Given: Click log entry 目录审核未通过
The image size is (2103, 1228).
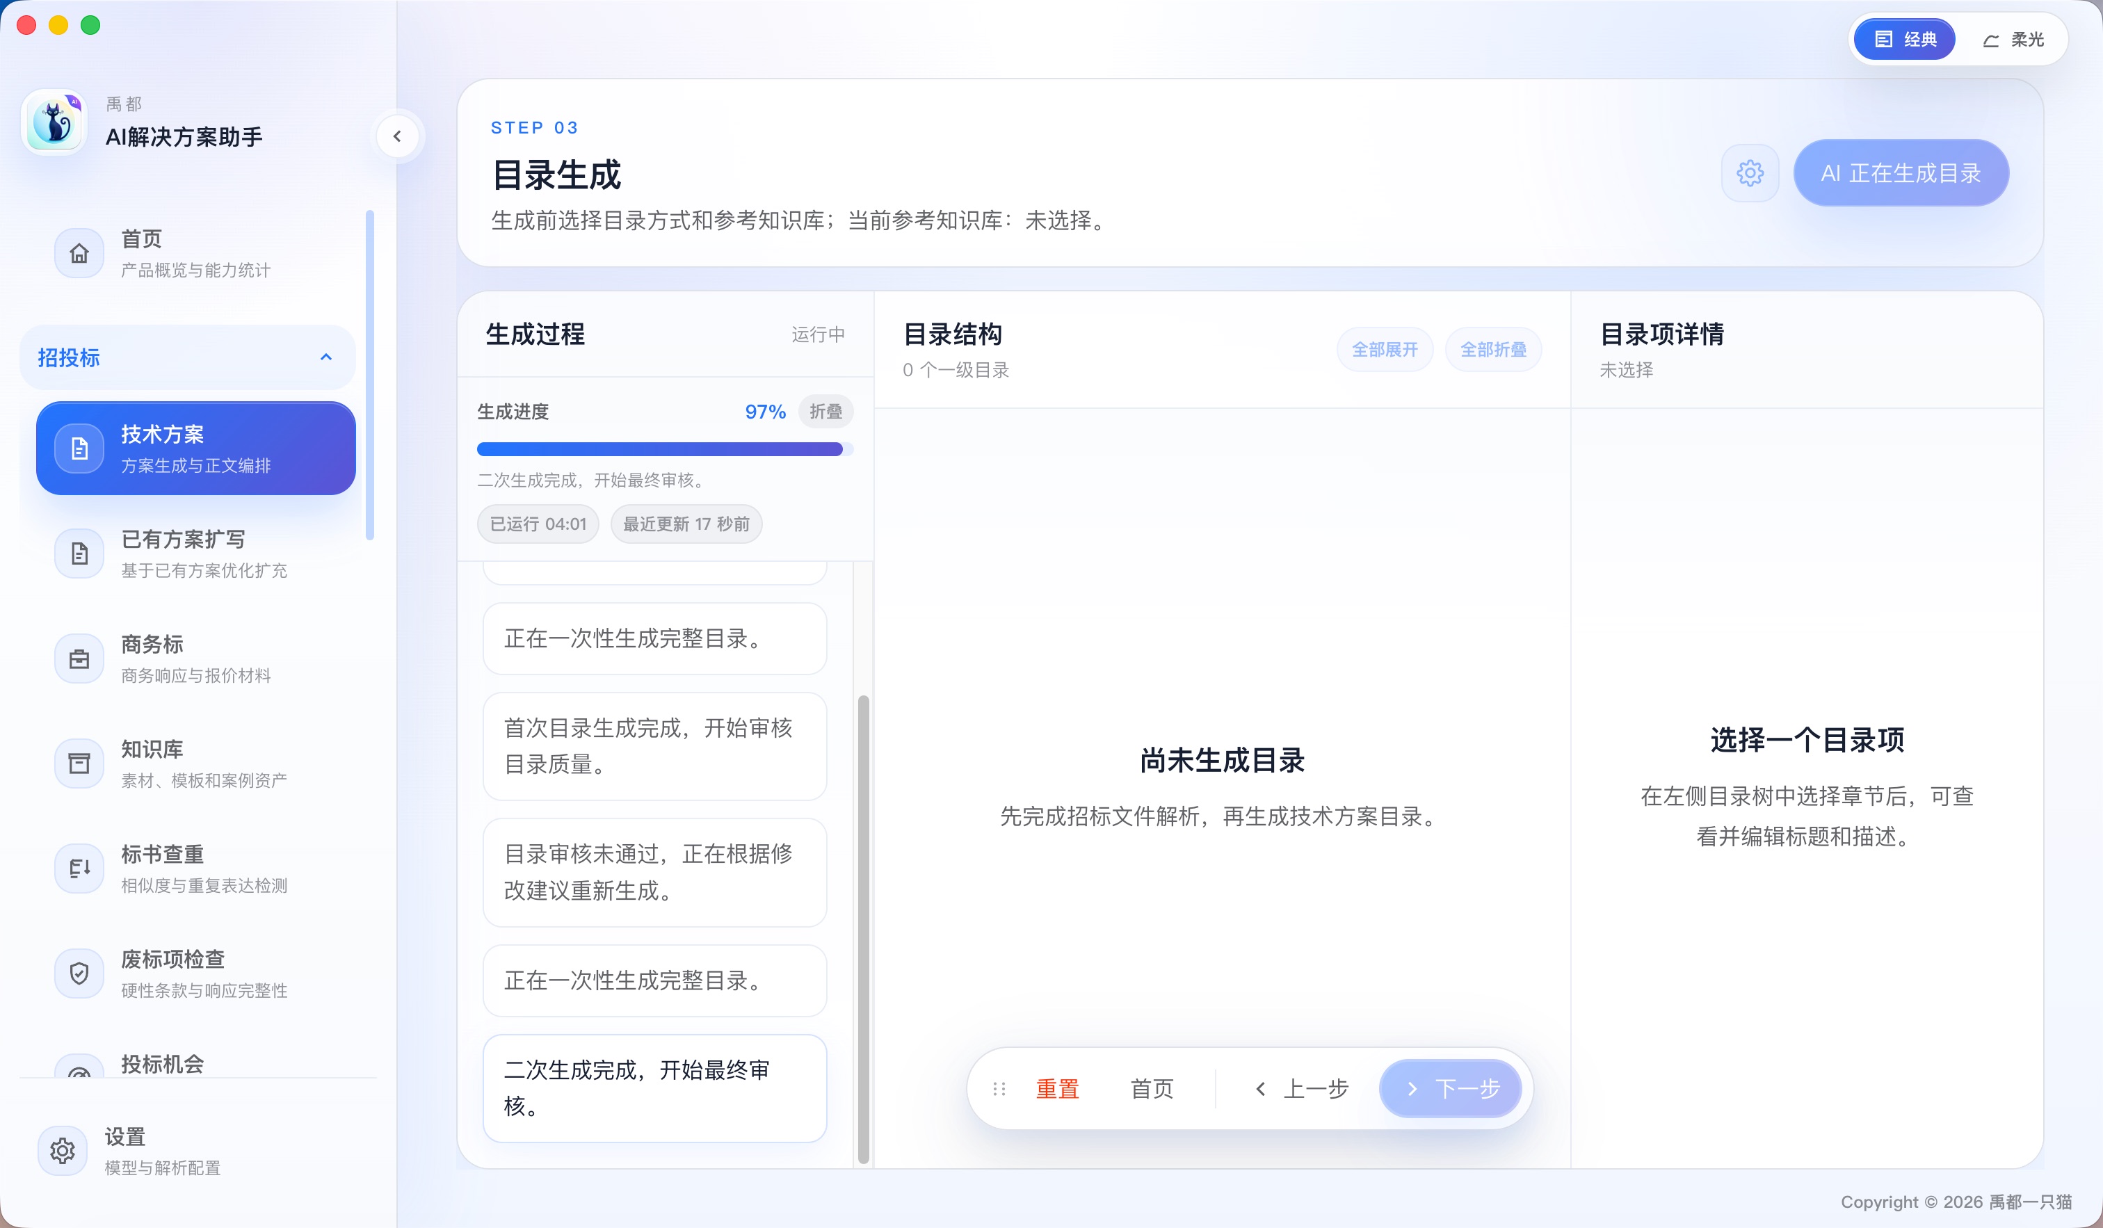Looking at the screenshot, I should point(655,872).
